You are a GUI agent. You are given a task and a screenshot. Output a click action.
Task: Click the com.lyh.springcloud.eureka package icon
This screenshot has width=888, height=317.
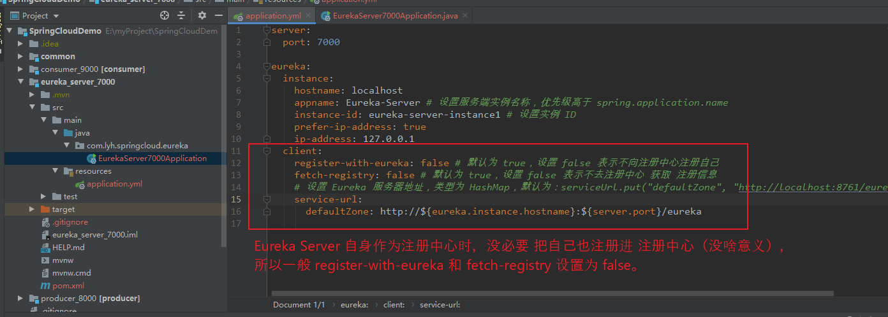click(x=80, y=146)
